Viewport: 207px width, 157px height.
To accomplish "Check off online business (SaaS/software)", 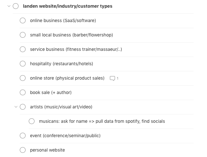I will click(23, 20).
